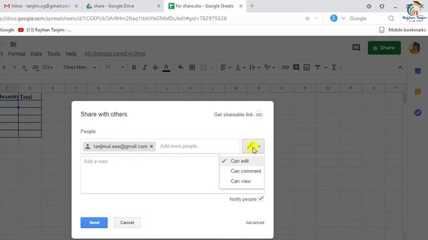
Task: Open text wrapping options
Action: click(255, 67)
